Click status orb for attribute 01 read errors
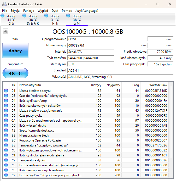176x181 pixels. tap(6, 91)
